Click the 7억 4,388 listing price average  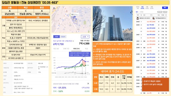point(84,43)
